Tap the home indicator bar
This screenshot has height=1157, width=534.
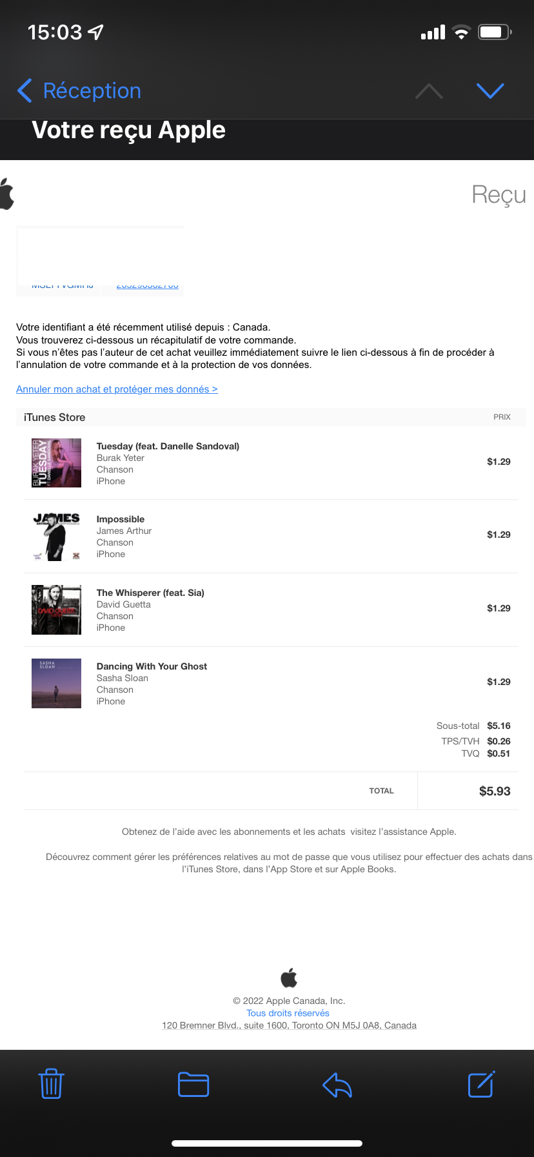267,1143
